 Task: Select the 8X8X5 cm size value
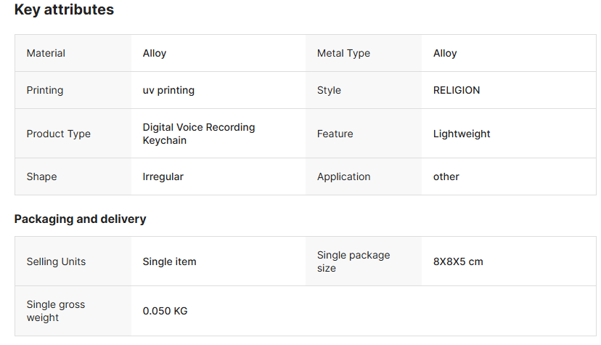click(458, 261)
